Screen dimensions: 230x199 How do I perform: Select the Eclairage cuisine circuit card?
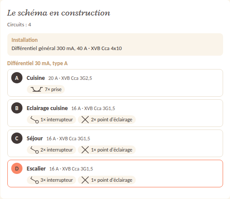point(115,113)
